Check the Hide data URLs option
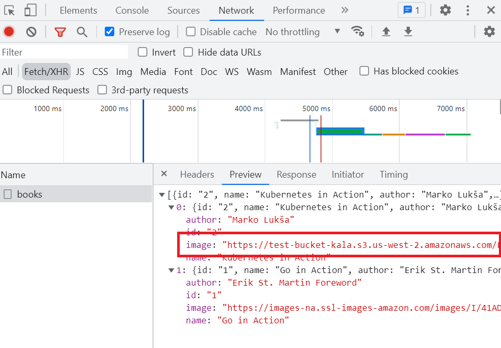 [187, 52]
